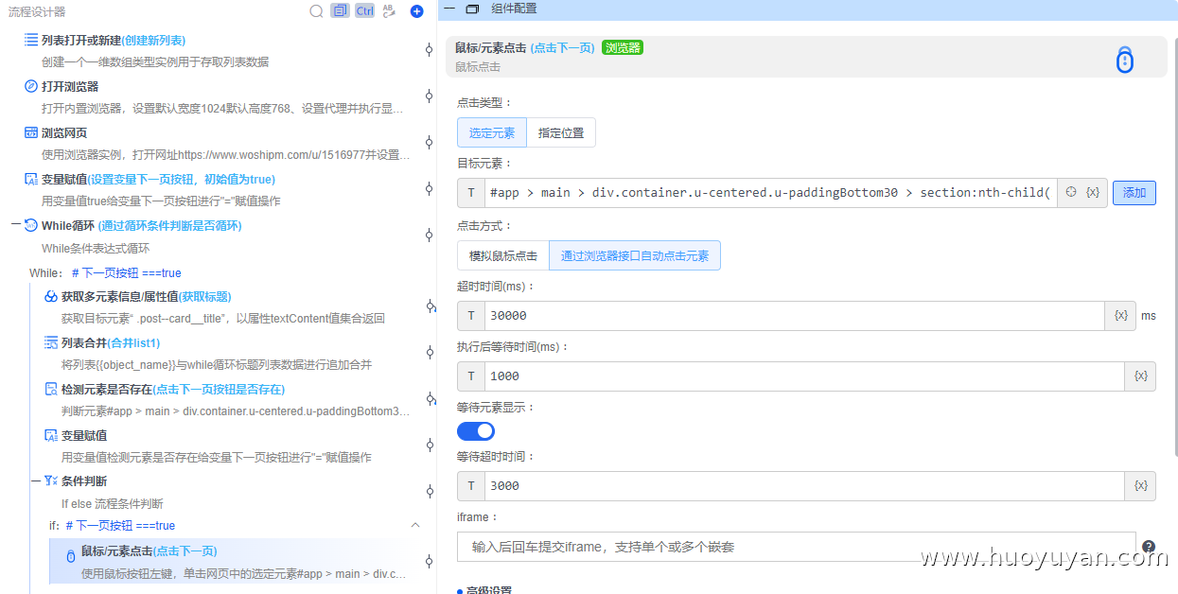Screen dimensions: 1178x594
Task: Click the T type selector of 超时时间
Action: [x=471, y=315]
